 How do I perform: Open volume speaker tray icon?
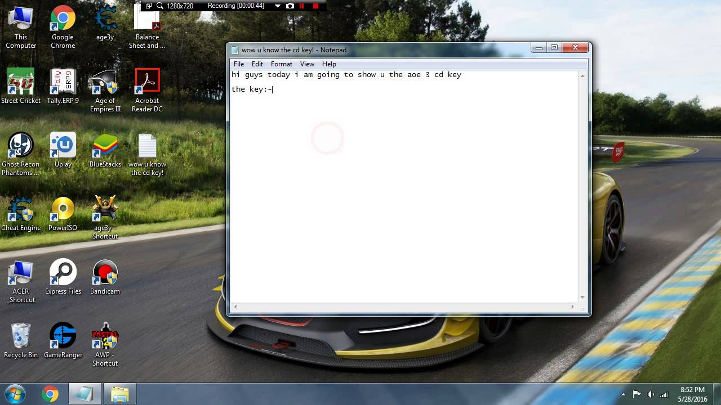point(651,394)
